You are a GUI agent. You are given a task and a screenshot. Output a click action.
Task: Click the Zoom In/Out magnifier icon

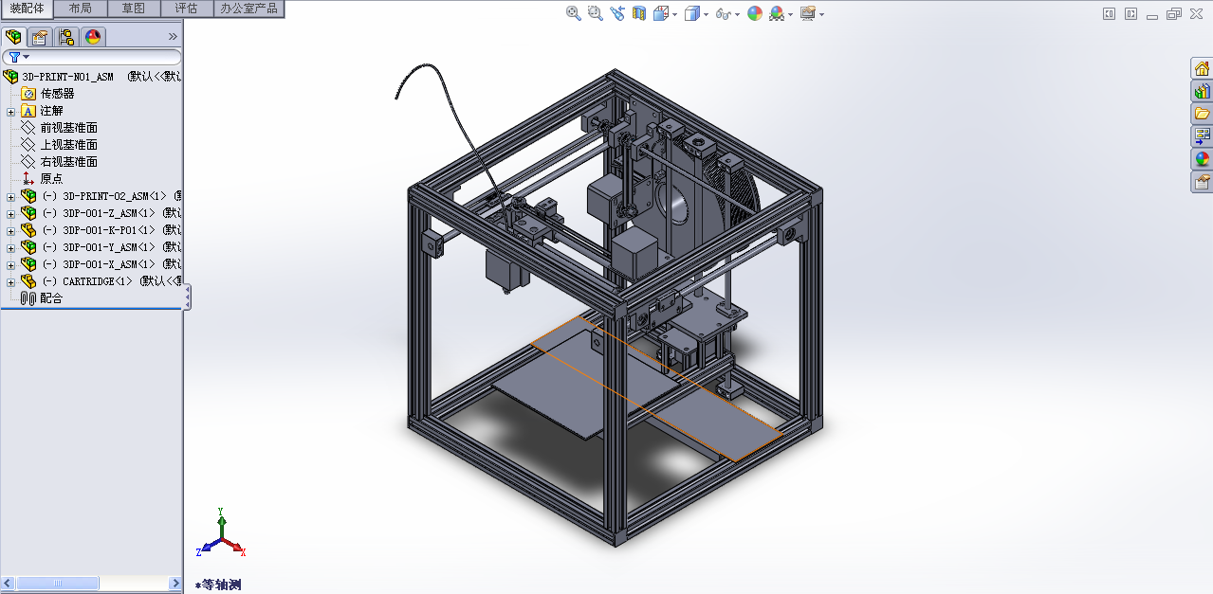tap(573, 13)
